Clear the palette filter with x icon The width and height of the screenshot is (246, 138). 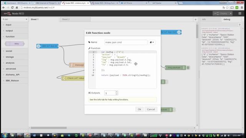click(27, 20)
